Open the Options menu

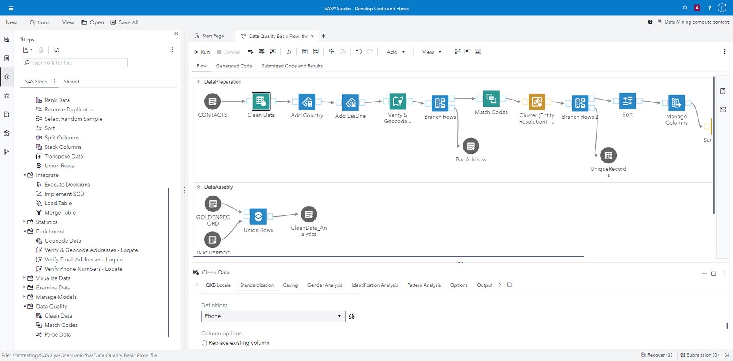(x=40, y=22)
